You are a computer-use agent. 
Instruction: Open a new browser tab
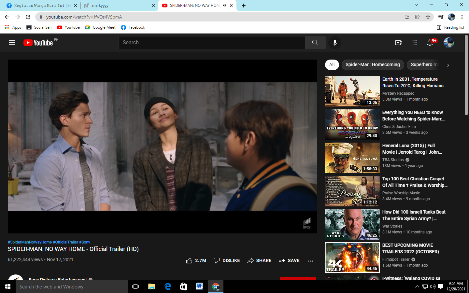click(x=244, y=6)
